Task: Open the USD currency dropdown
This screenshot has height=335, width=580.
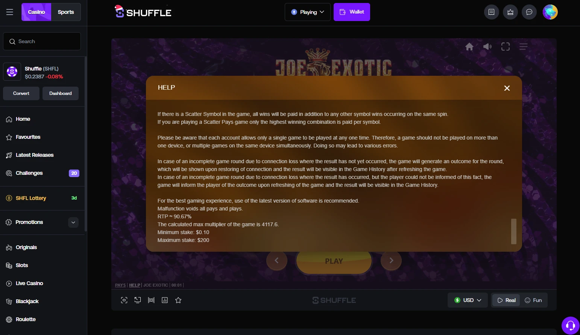Action: pos(468,300)
